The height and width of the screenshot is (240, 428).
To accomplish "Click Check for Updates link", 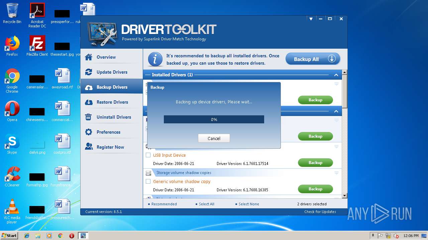I will tap(320, 212).
